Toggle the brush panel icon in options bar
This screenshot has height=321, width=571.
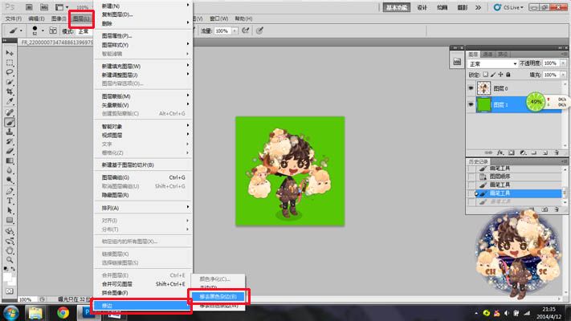(x=53, y=30)
